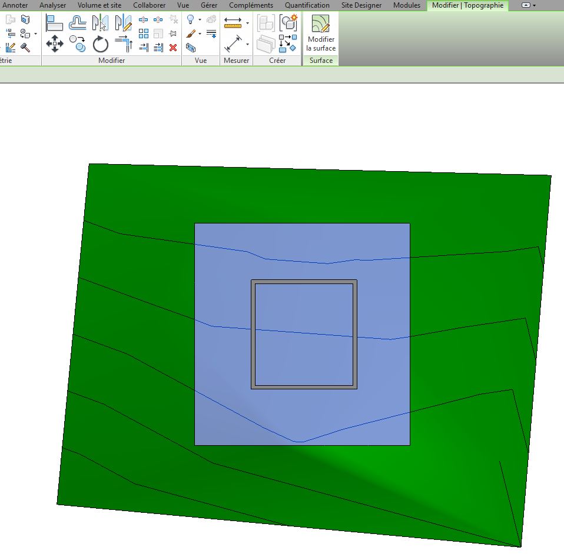This screenshot has height=554, width=564.
Task: Open the Analyser ribbon tab
Action: pyautogui.click(x=52, y=5)
